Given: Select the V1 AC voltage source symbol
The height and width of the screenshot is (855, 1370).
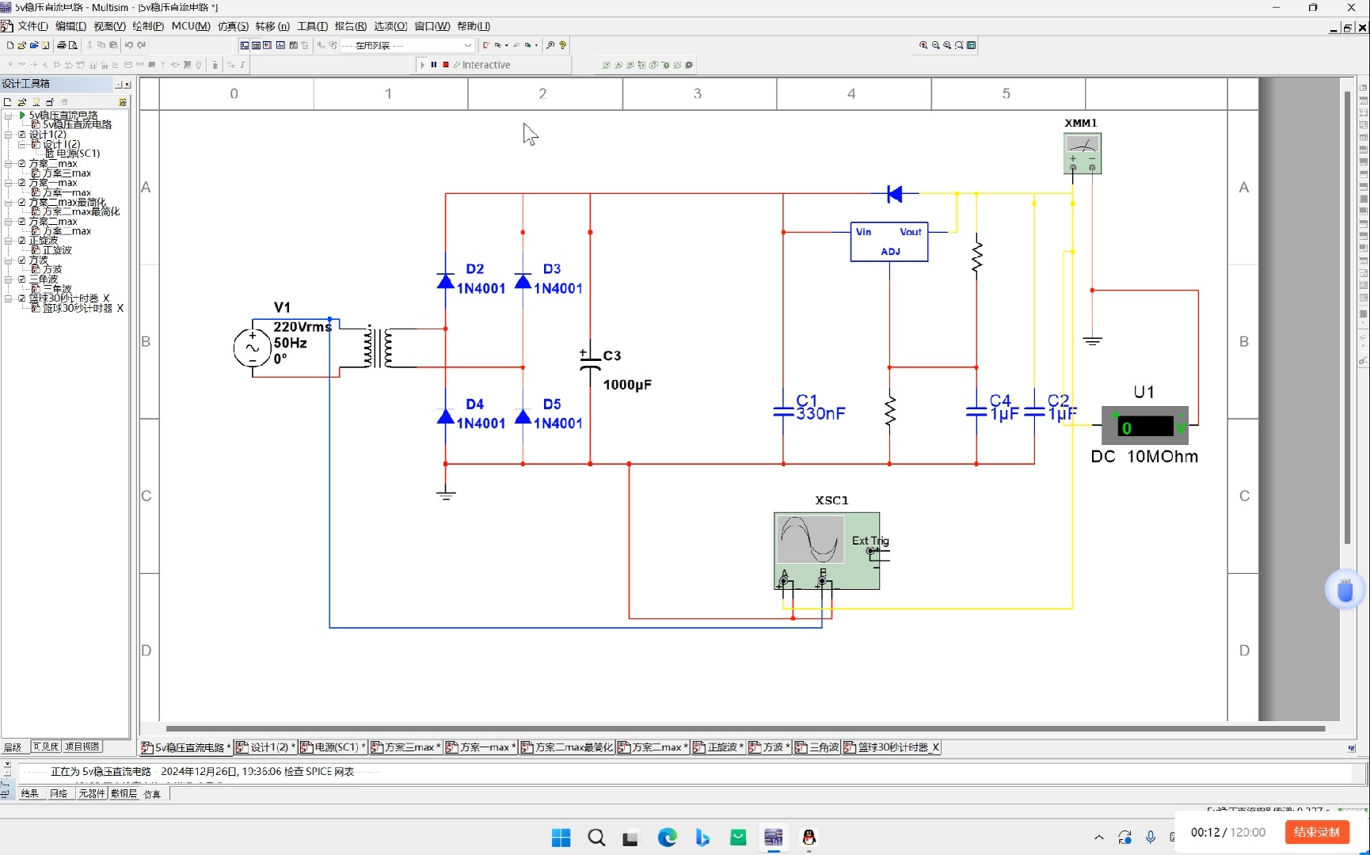Looking at the screenshot, I should pos(252,348).
